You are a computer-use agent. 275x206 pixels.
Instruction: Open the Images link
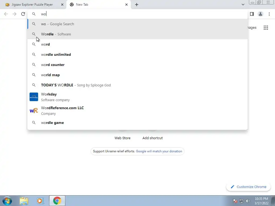pos(252,28)
